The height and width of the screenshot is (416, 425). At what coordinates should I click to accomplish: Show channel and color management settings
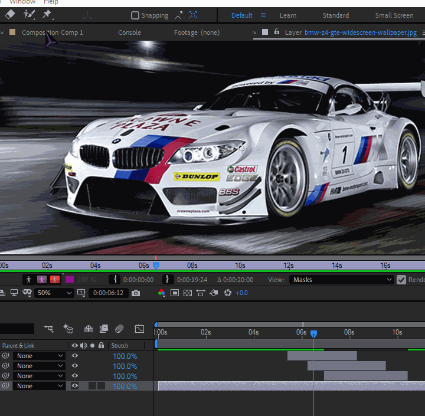(162, 293)
